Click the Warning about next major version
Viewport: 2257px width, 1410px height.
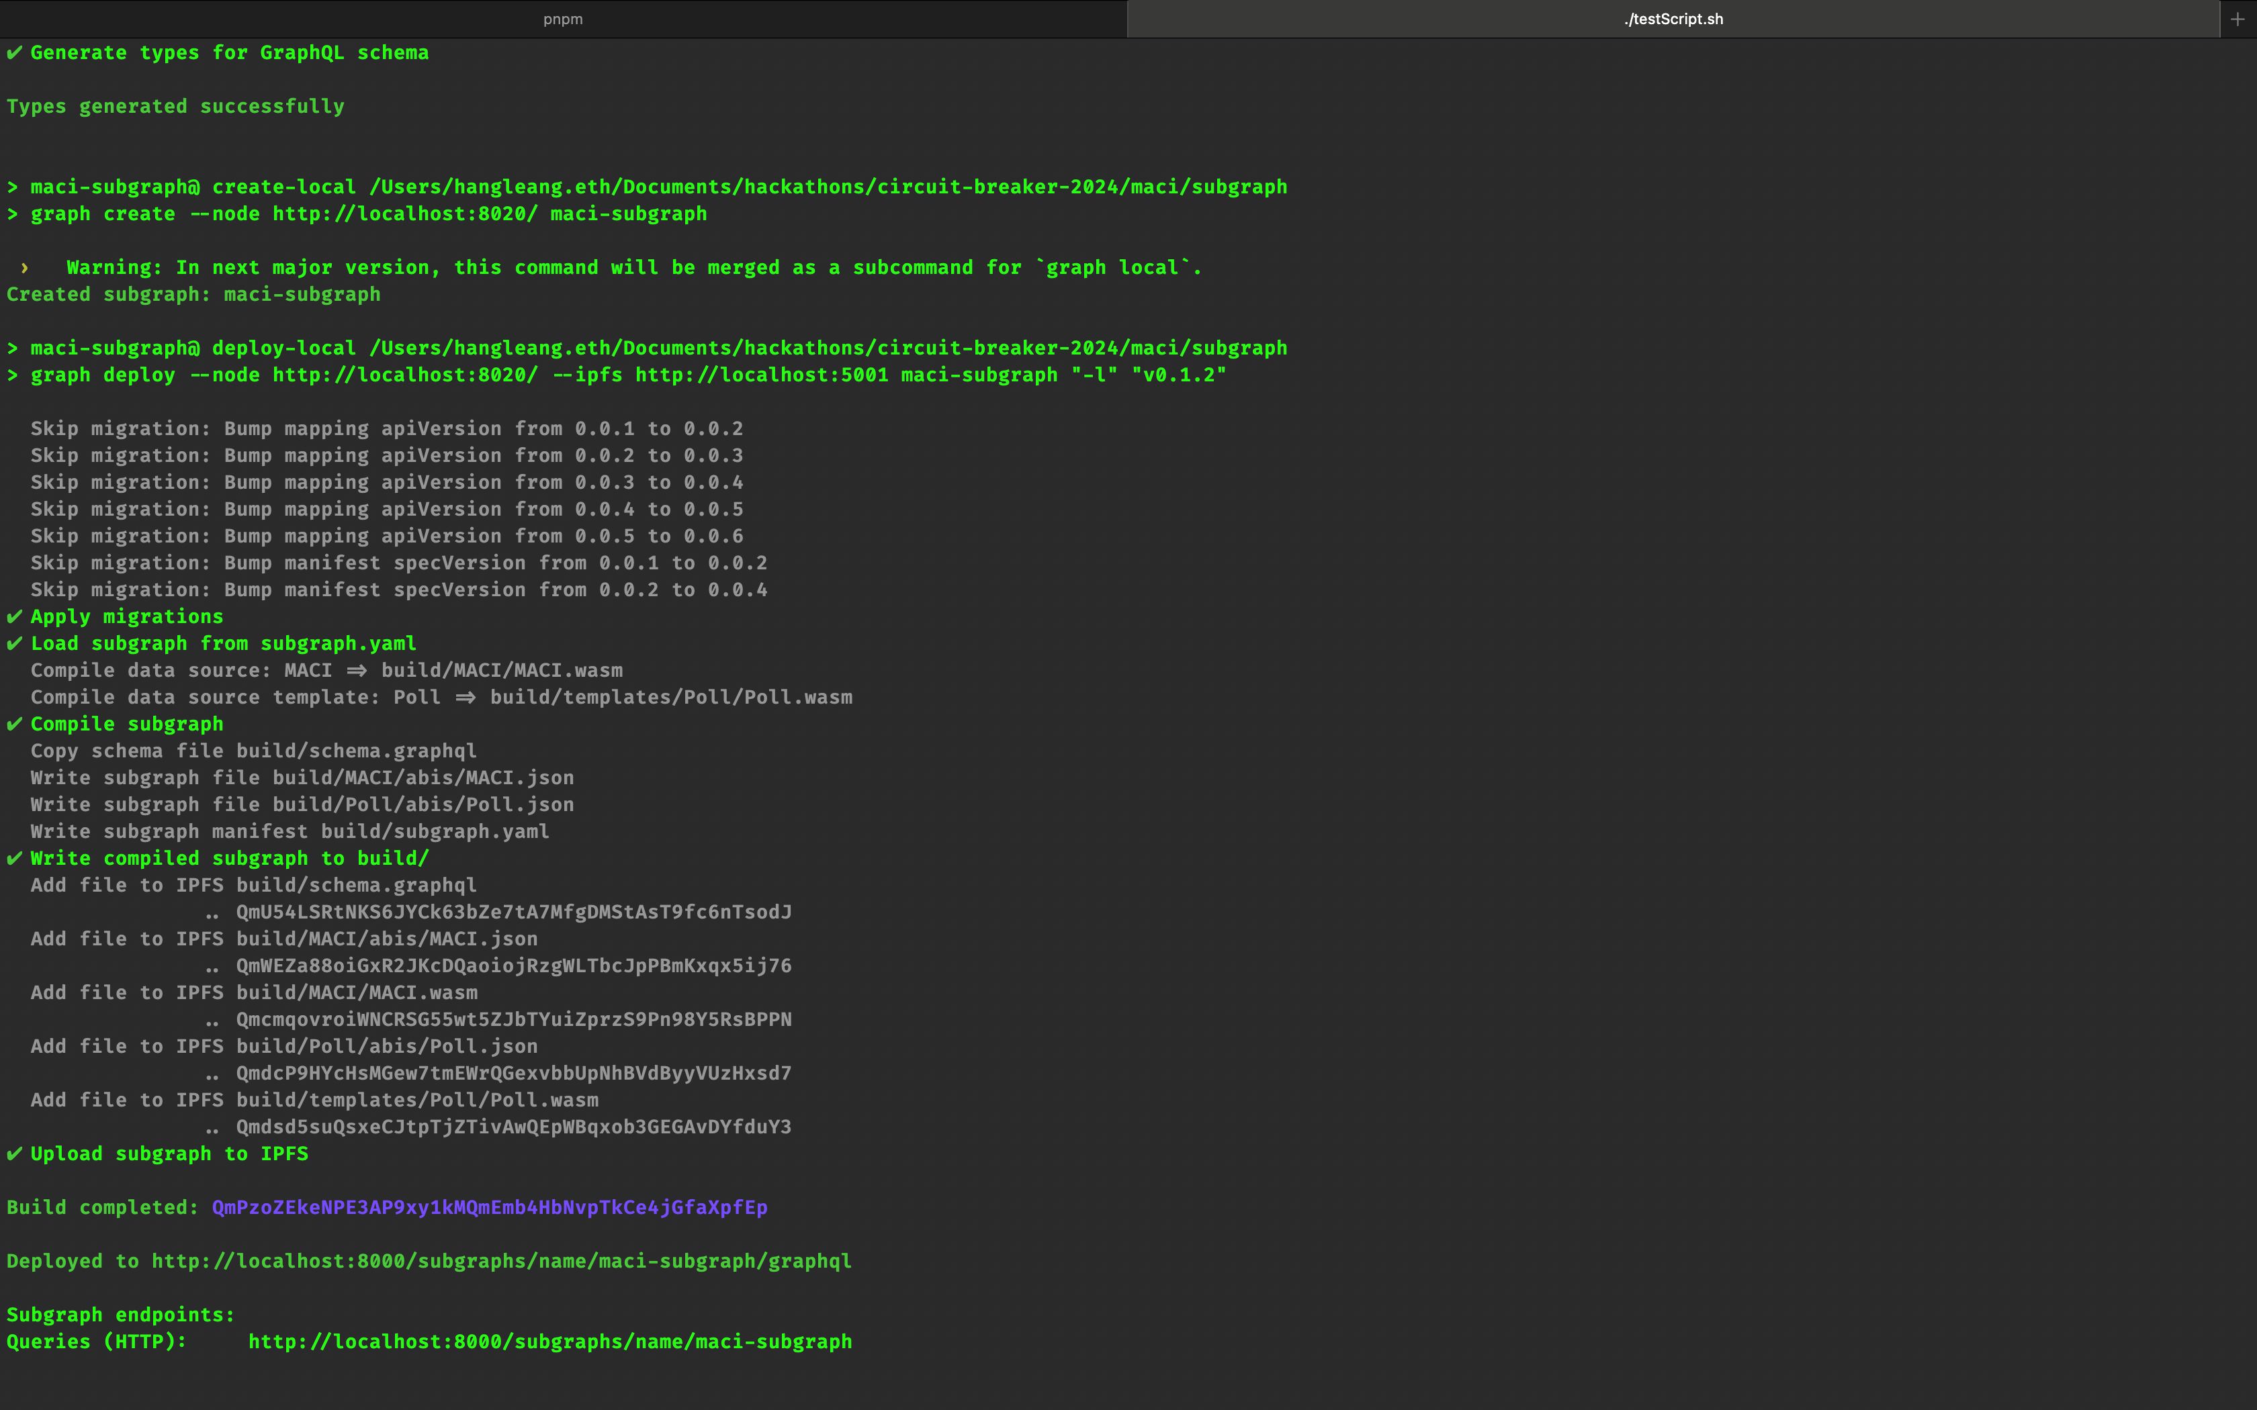pos(611,268)
